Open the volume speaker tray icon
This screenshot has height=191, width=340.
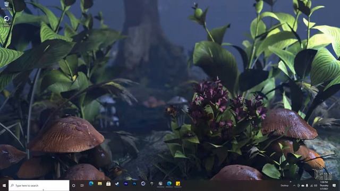(x=316, y=186)
